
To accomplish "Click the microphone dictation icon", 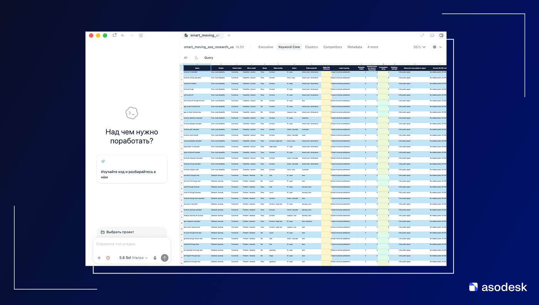I will coord(155,258).
